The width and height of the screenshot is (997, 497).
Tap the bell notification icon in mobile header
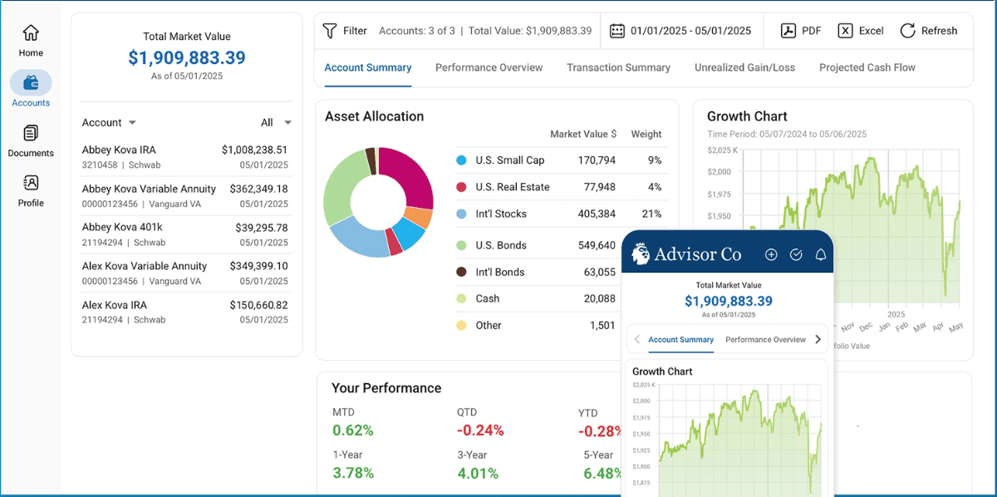click(821, 254)
